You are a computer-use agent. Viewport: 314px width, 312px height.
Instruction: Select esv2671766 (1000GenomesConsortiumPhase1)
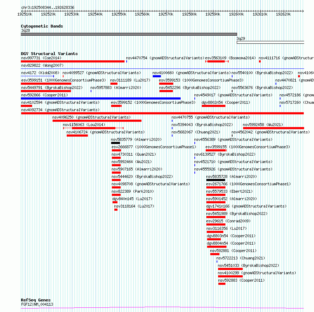tap(248, 184)
